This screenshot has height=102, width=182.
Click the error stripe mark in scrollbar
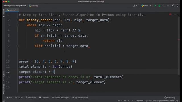point(179,40)
